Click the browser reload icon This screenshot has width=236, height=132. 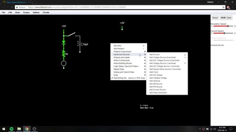12,7
